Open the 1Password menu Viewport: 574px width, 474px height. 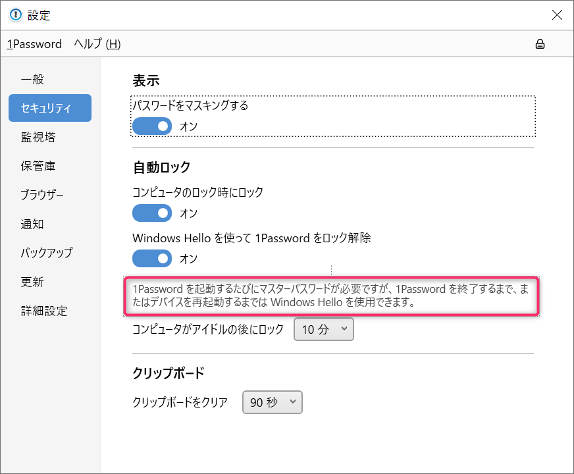point(34,44)
